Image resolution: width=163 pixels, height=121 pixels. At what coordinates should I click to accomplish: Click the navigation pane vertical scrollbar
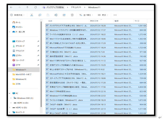pyautogui.click(x=41, y=64)
